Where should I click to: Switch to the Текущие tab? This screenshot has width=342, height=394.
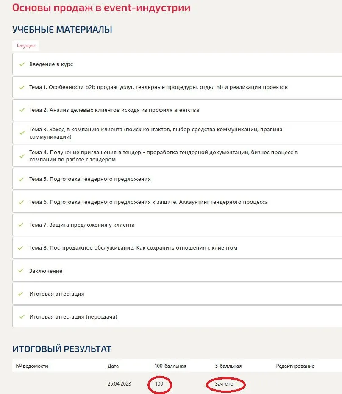click(x=25, y=46)
